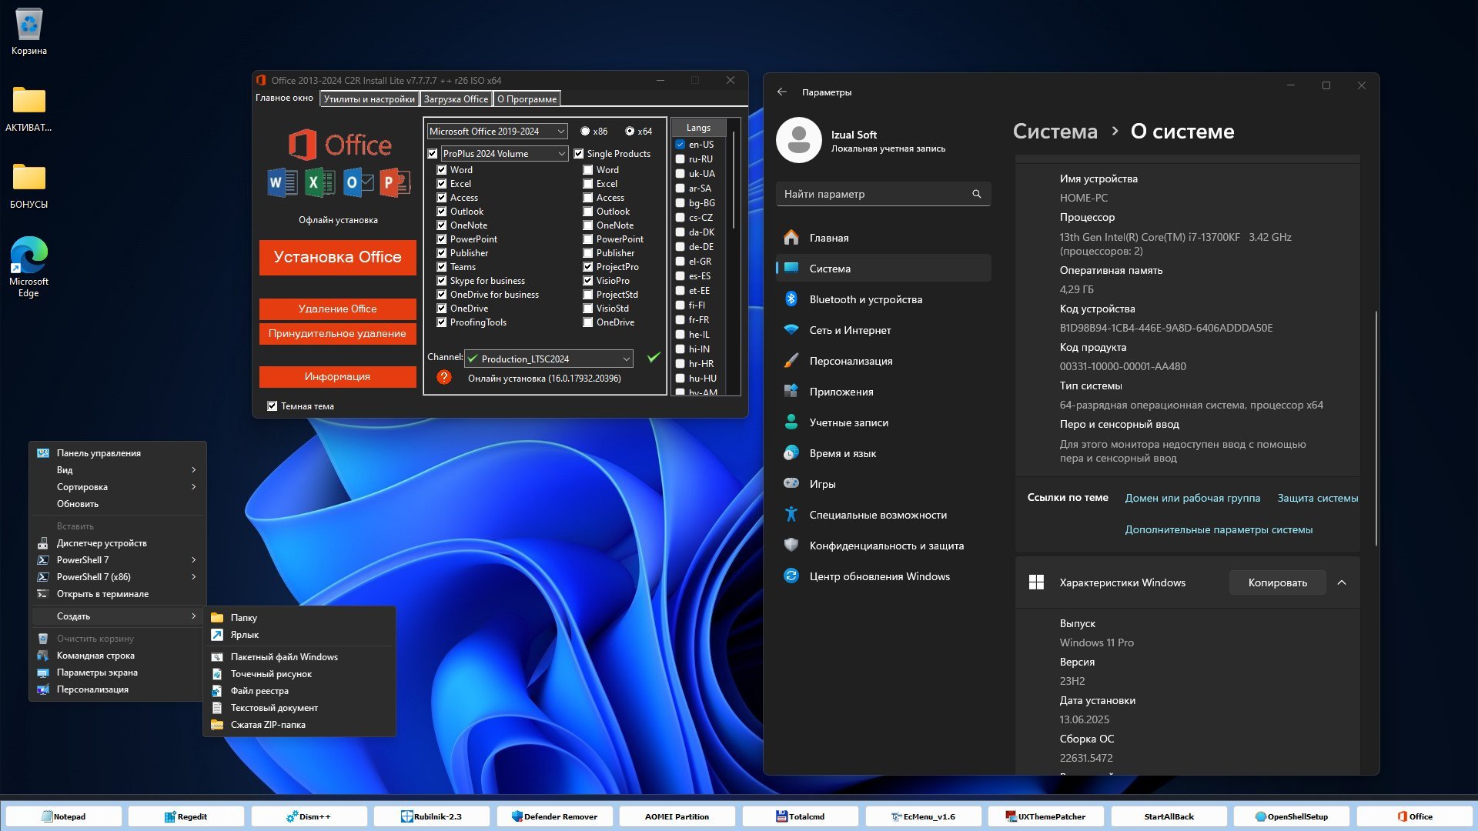
Task: Click the search magnifier in Найти параметр
Action: 976,194
